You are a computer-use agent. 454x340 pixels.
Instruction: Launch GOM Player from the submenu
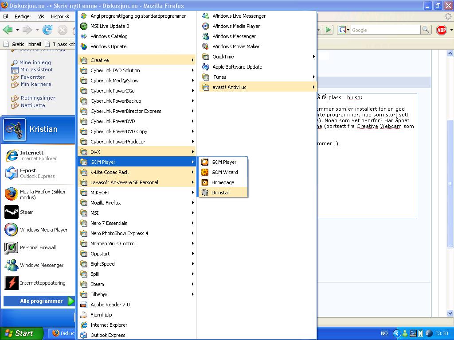(223, 162)
